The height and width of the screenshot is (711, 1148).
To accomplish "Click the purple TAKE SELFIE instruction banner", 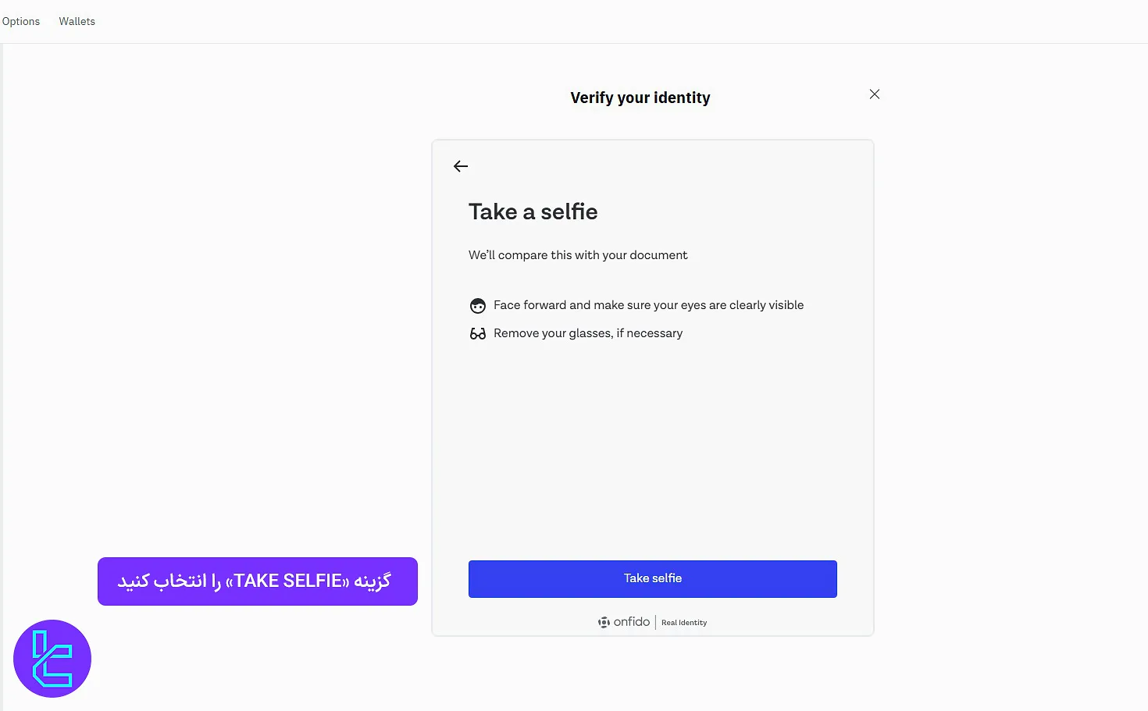I will pos(258,581).
